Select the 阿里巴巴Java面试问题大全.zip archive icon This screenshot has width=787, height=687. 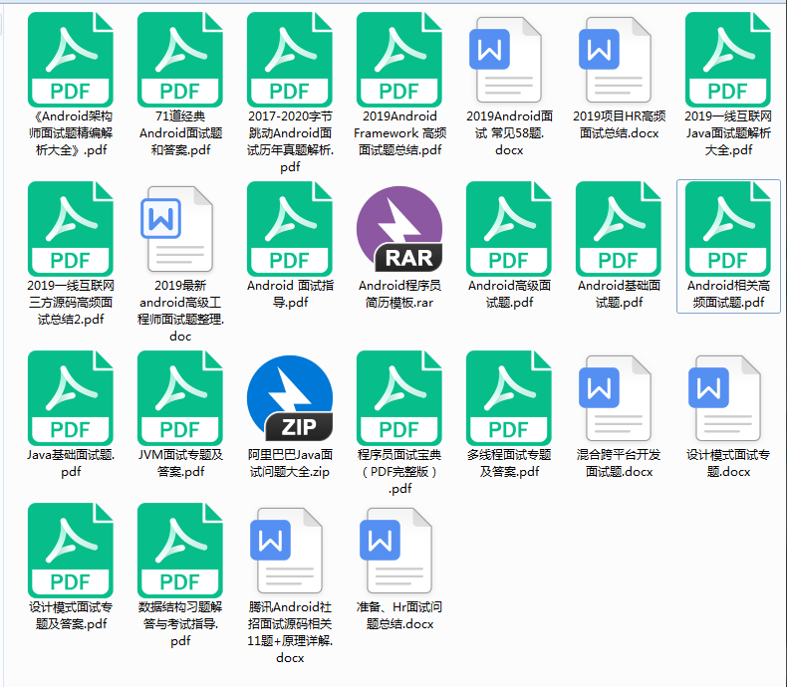click(290, 398)
